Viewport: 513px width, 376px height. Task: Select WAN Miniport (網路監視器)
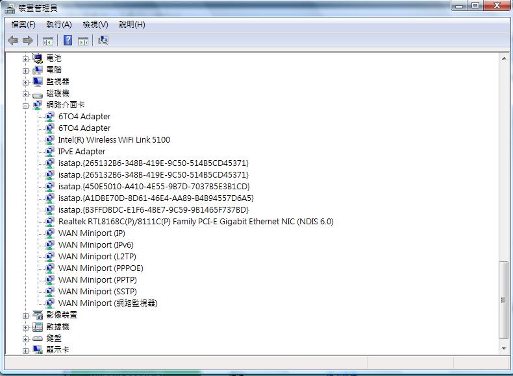click(x=108, y=303)
